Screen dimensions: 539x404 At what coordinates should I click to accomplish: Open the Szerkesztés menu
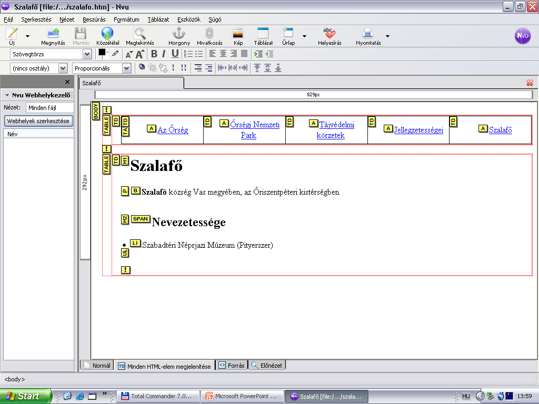coord(36,19)
